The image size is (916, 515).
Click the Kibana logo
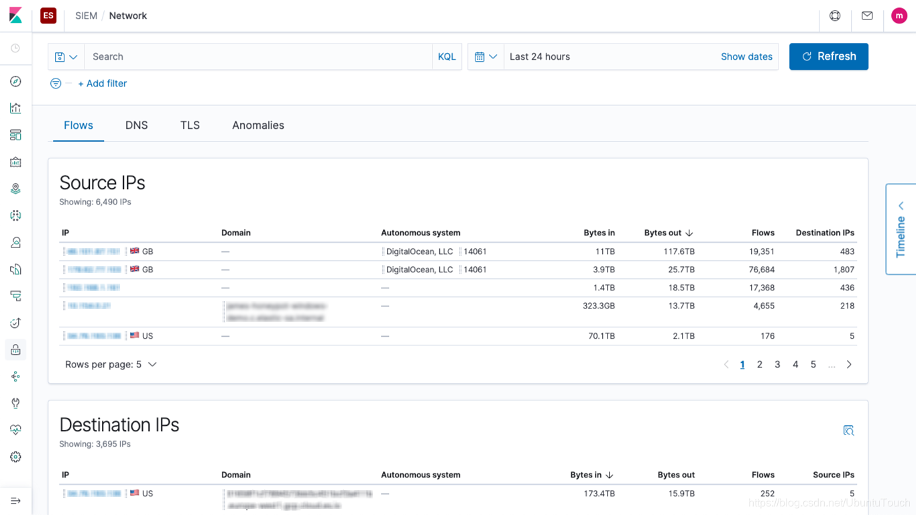(x=15, y=15)
